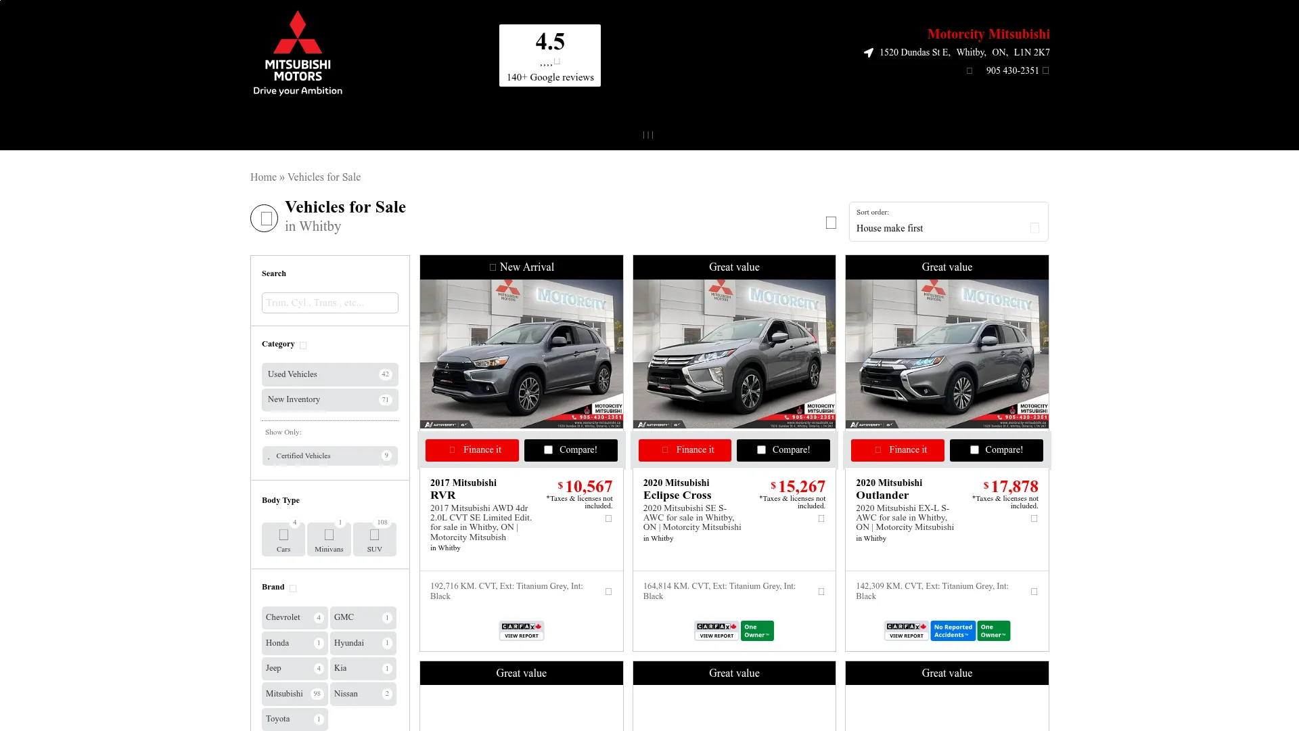Click the No Reported Accidents badge
This screenshot has height=731, width=1299.
click(953, 631)
